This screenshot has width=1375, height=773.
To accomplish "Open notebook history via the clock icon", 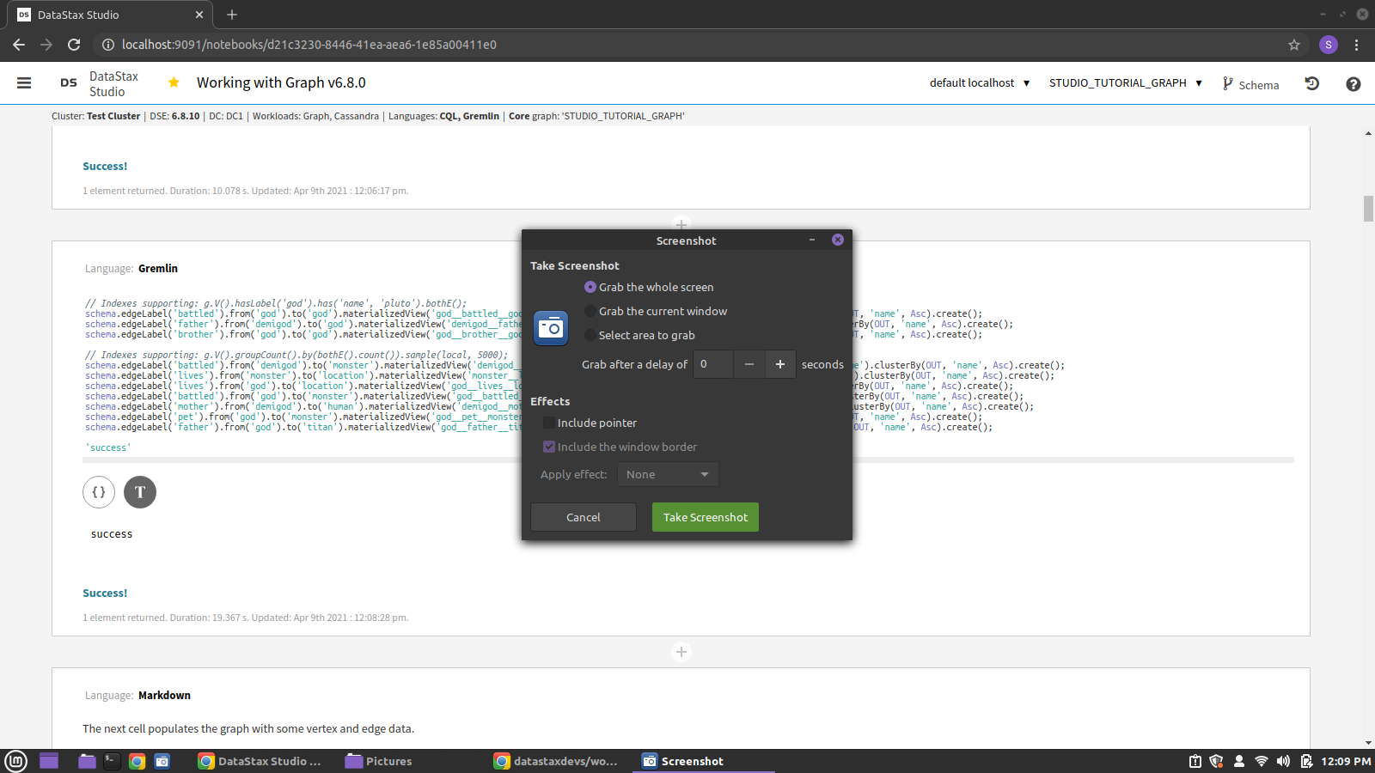I will click(1312, 83).
